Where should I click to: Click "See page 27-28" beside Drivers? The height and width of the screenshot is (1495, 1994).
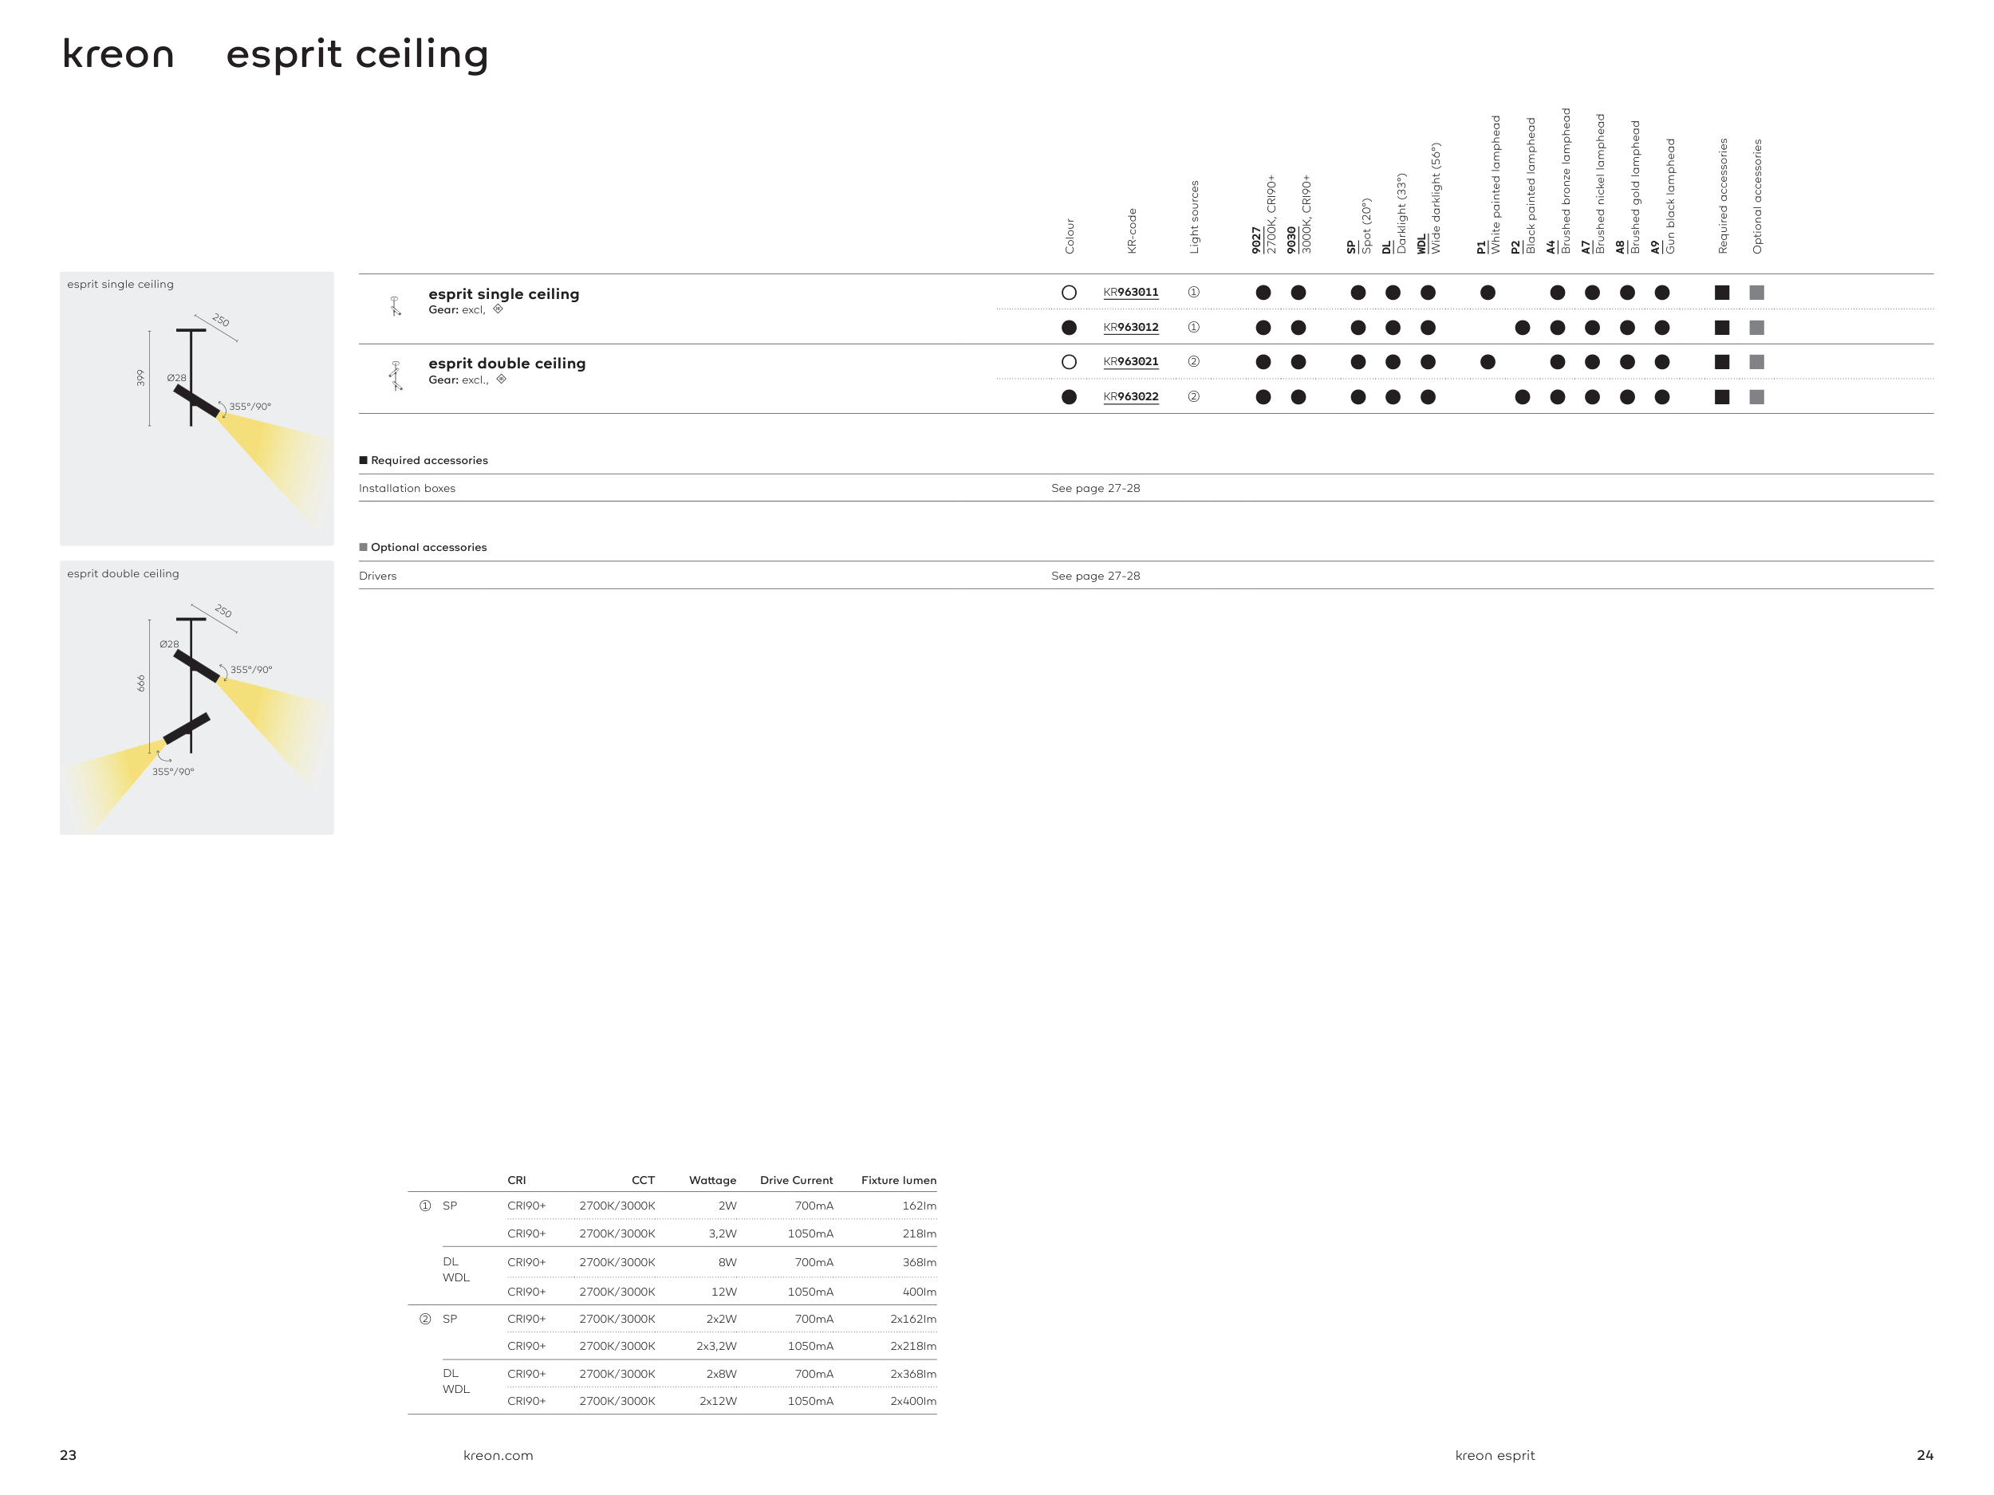coord(1095,576)
